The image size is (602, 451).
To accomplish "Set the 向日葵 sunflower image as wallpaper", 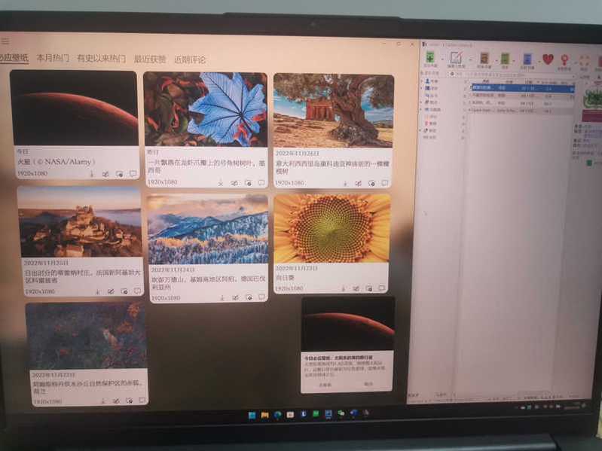I will point(369,288).
